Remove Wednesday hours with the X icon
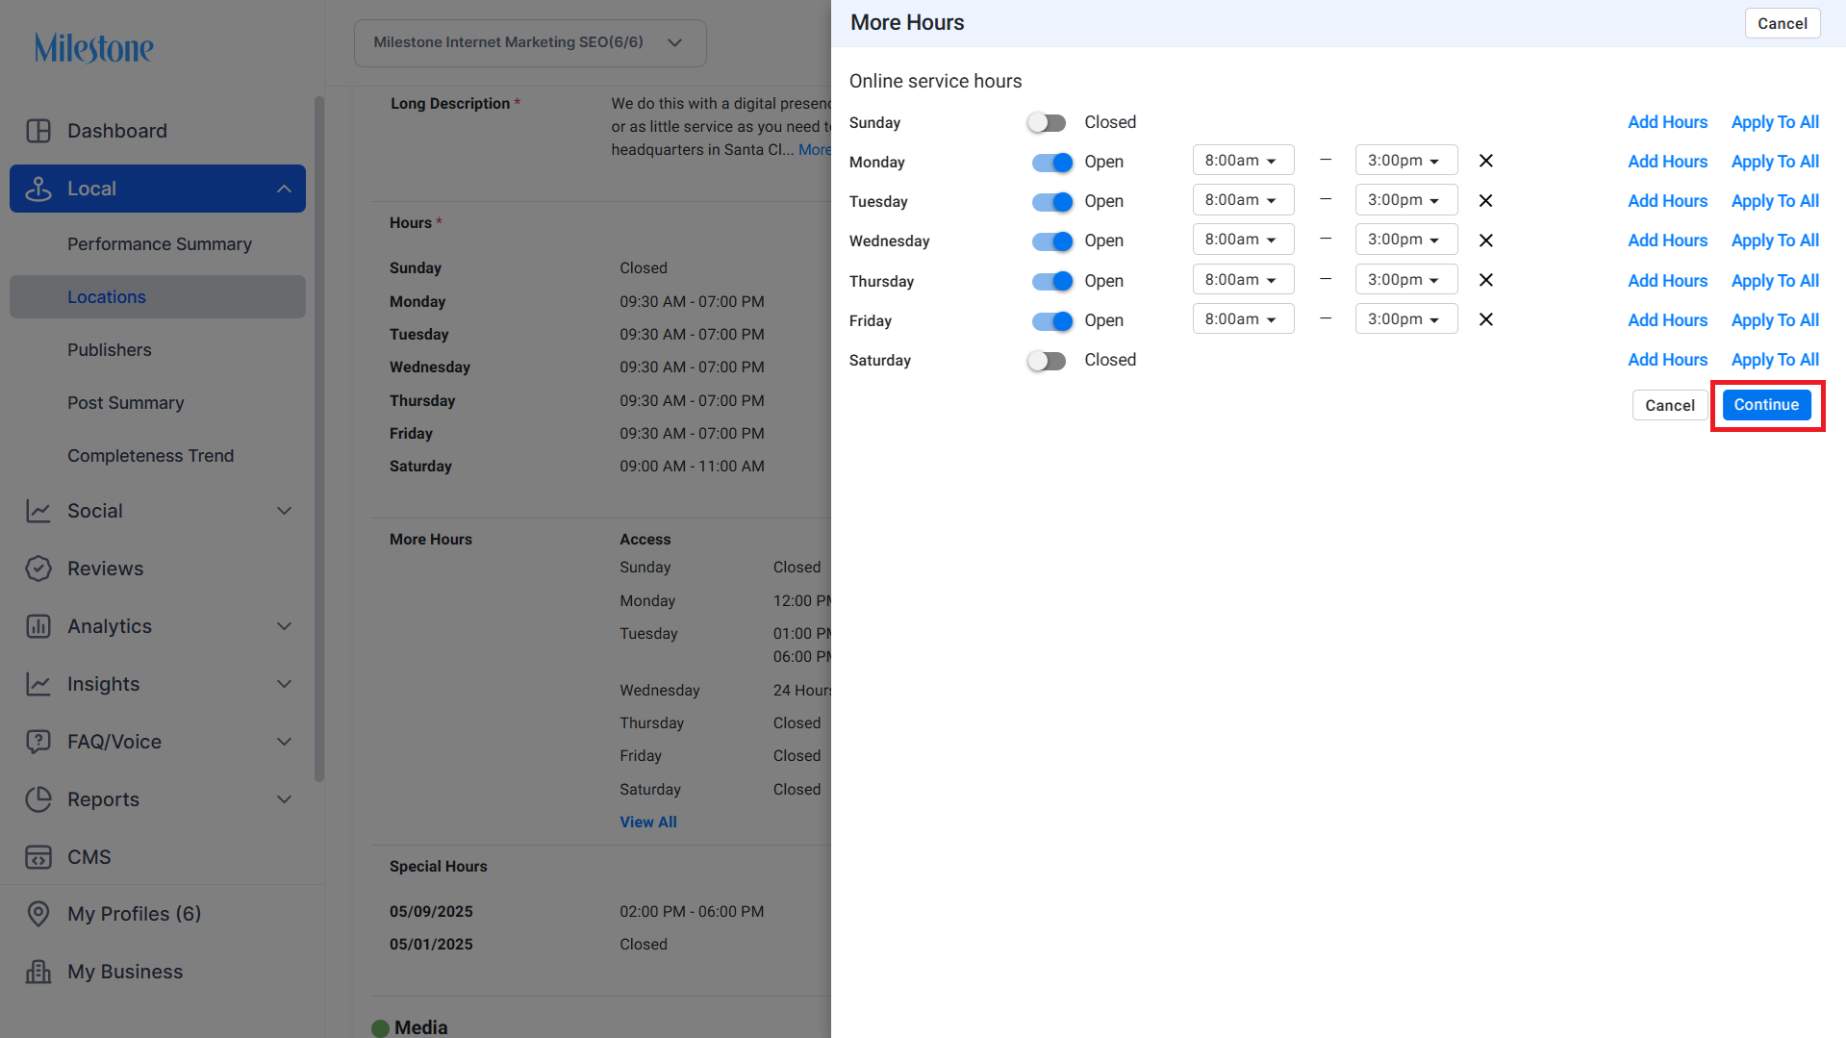The image size is (1846, 1038). click(1486, 240)
